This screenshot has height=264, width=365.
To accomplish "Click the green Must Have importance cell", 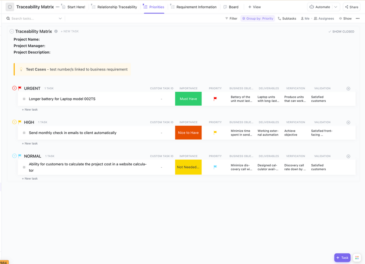I will [188, 99].
